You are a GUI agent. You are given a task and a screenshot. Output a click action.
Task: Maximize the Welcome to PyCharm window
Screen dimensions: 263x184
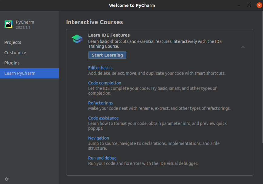coord(249,5)
